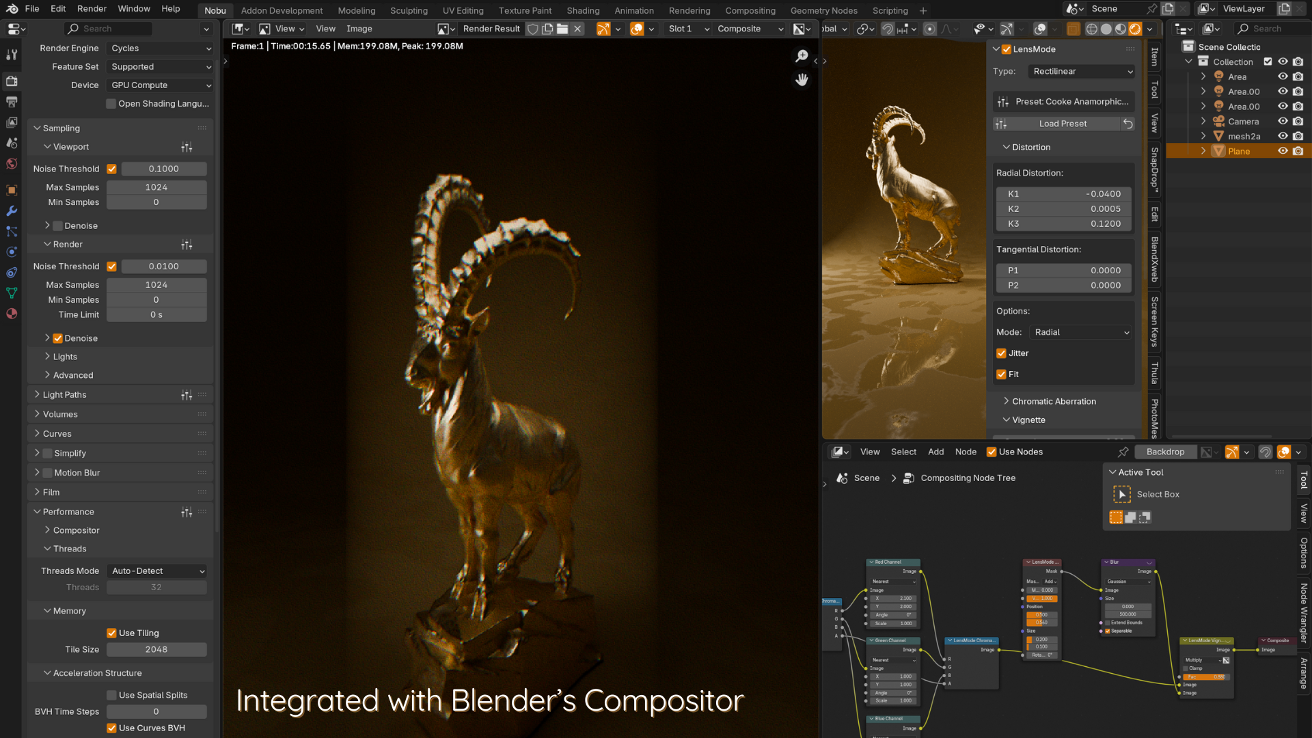This screenshot has width=1312, height=738.
Task: Enable Open Shading Language checkbox
Action: pos(111,104)
